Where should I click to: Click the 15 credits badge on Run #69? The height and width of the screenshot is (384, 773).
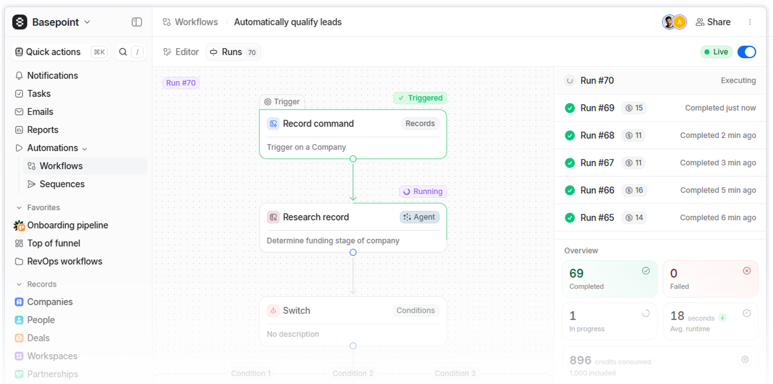click(x=634, y=108)
